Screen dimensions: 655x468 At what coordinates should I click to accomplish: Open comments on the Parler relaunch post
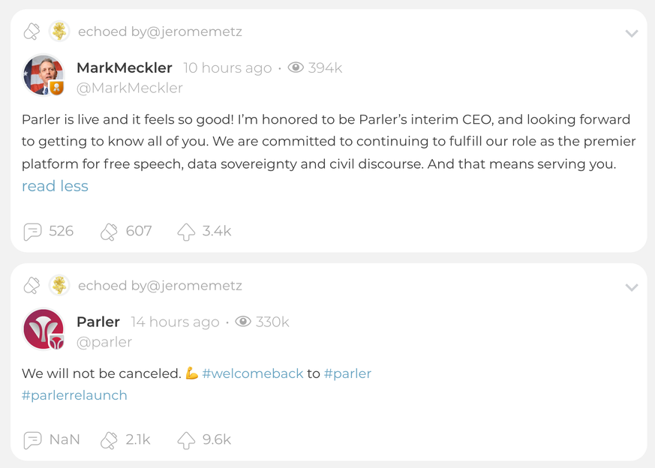(32, 440)
